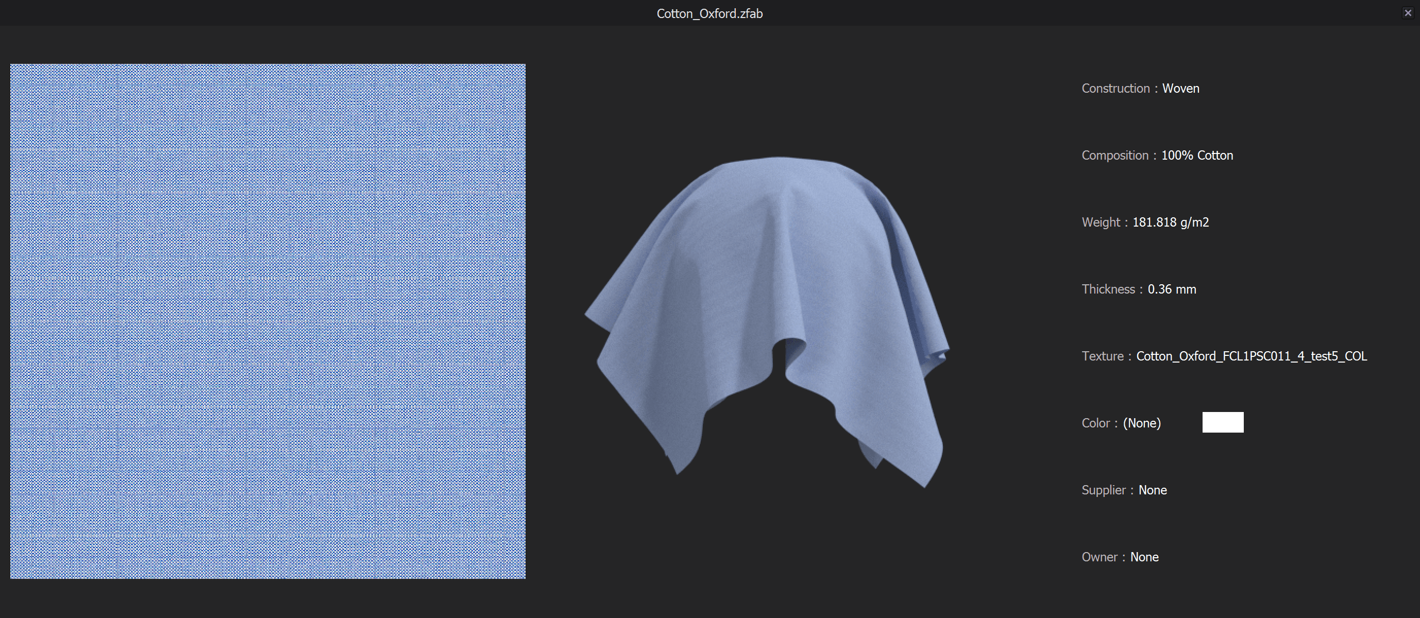This screenshot has height=618, width=1420.
Task: Click the Supplier value None
Action: [1153, 490]
